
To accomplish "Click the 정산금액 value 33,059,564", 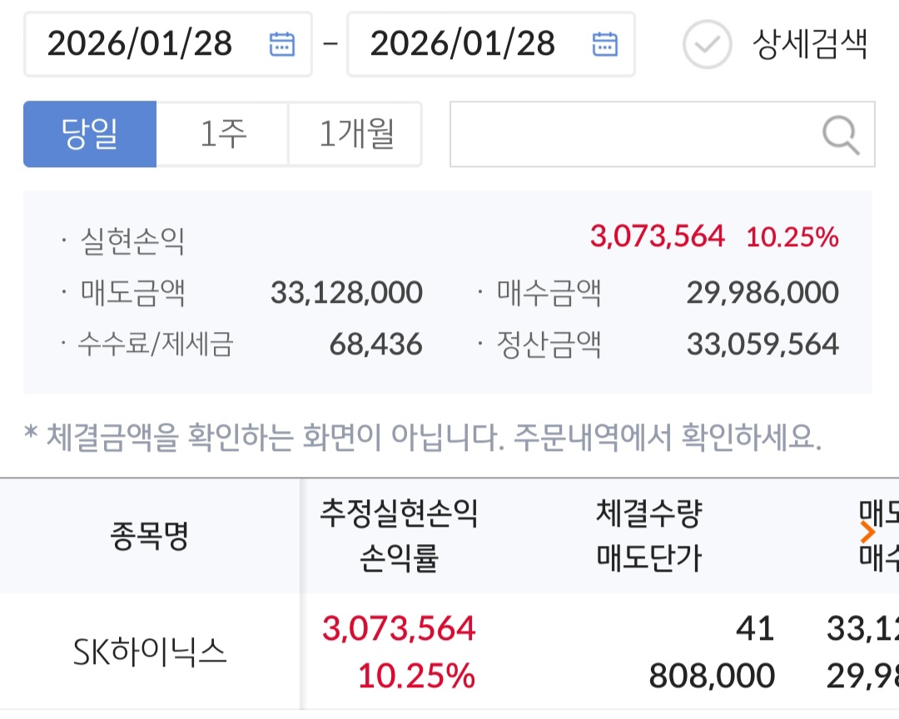I will tap(762, 344).
